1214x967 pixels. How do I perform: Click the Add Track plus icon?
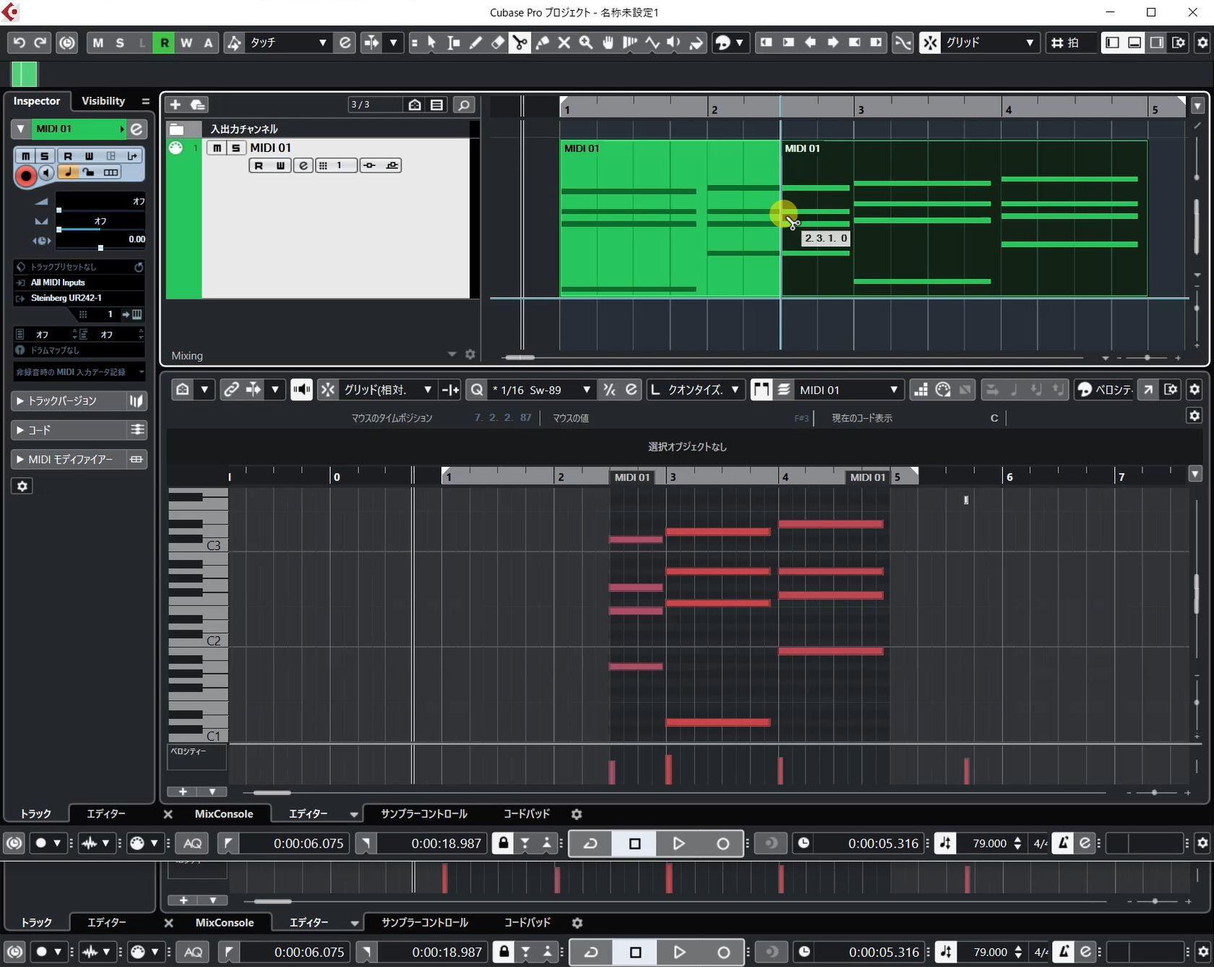pyautogui.click(x=175, y=105)
